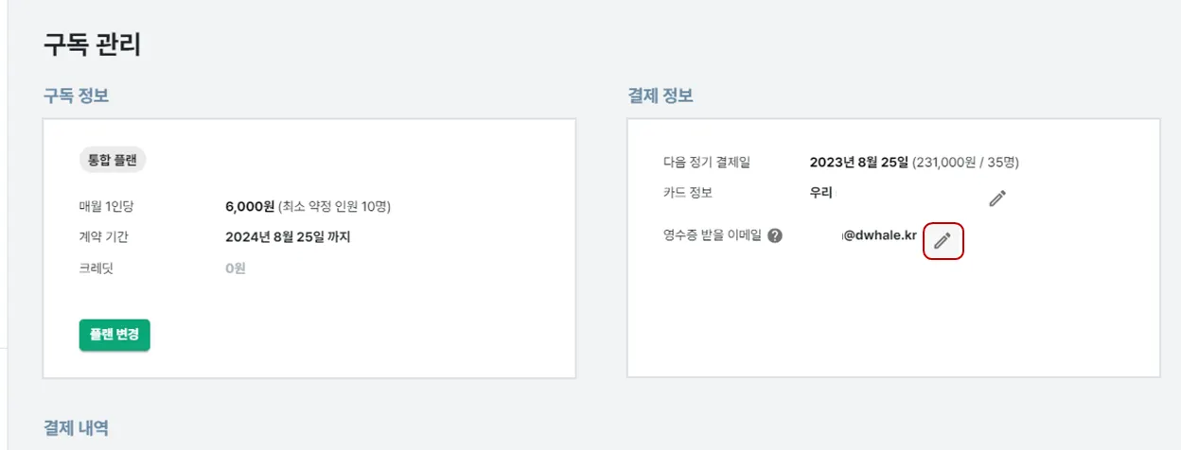Click the 카드 정보 label
Screen dimensions: 1181x450
click(688, 192)
